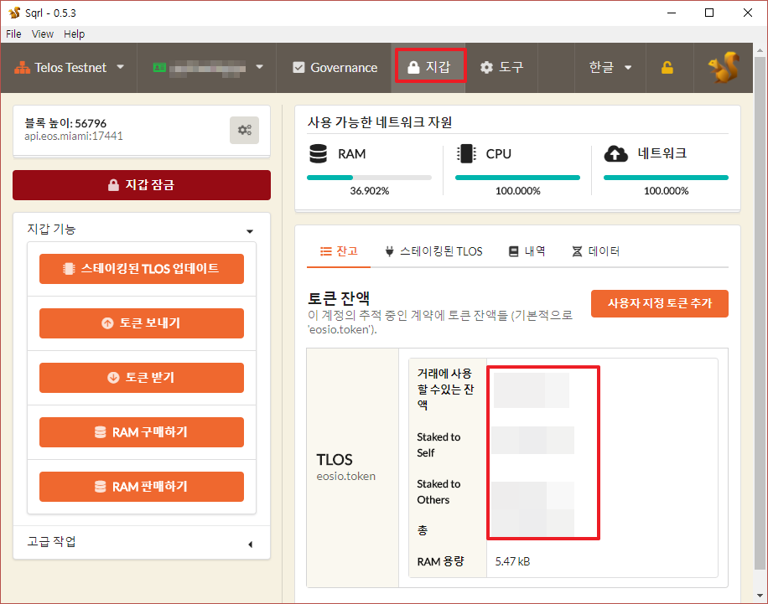Click 스테이킹된 TLOS 업데이트 button

142,269
